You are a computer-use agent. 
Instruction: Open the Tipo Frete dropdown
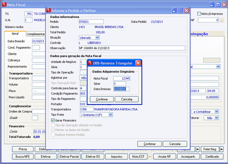pos(111,115)
